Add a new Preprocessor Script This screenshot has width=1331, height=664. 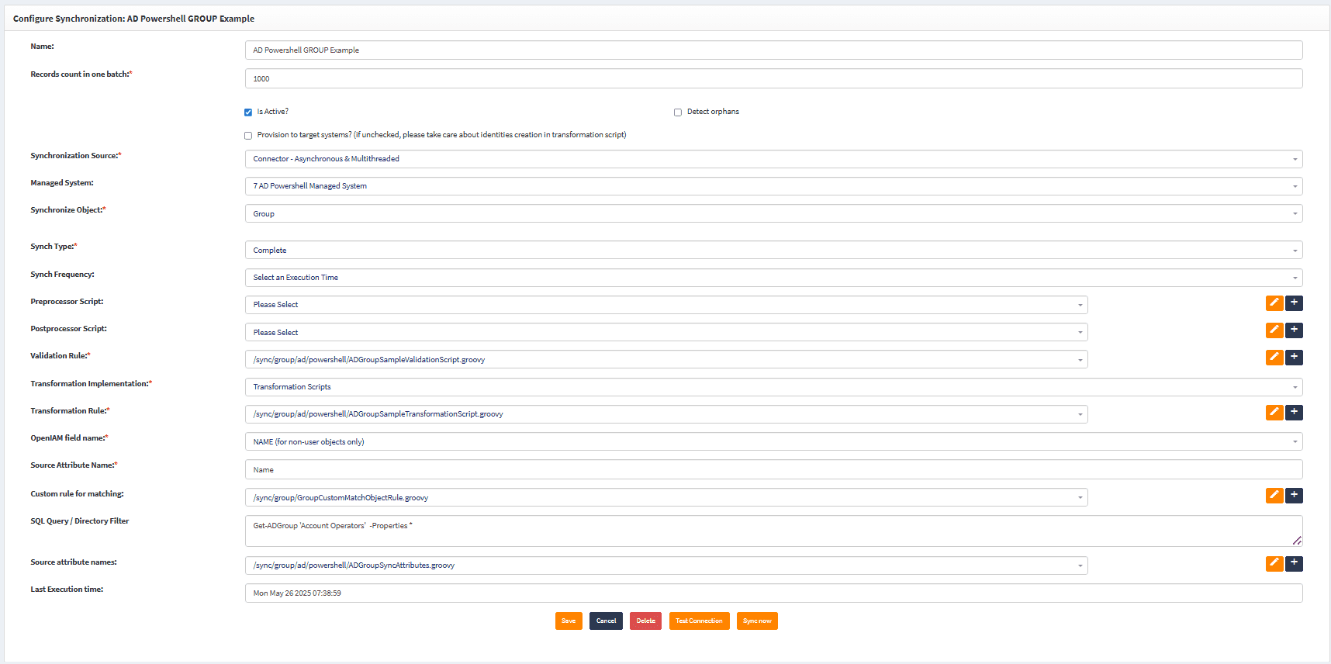pyautogui.click(x=1294, y=303)
